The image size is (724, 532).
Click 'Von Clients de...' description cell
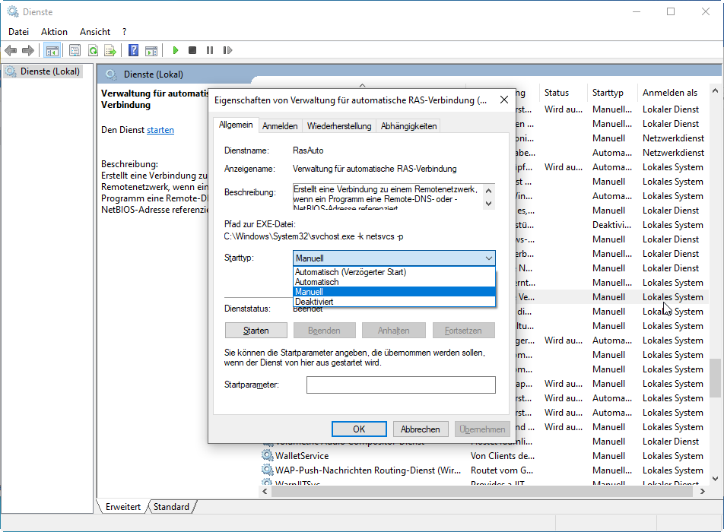503,456
